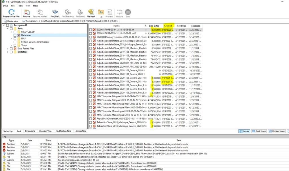Select file MRC Template Bilingual-2019-12-09-14-57-12.ldf
The height and width of the screenshot is (171, 289).
tap(121, 96)
